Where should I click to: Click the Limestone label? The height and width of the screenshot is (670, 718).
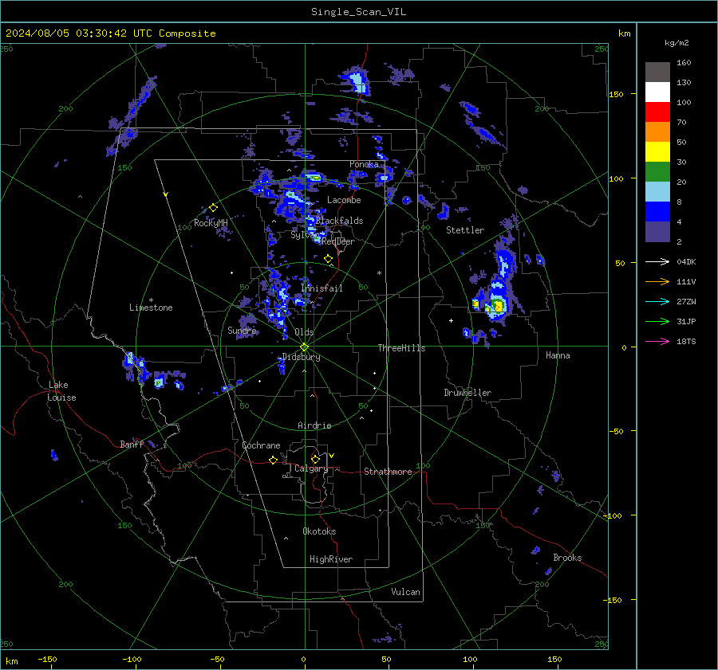point(151,308)
